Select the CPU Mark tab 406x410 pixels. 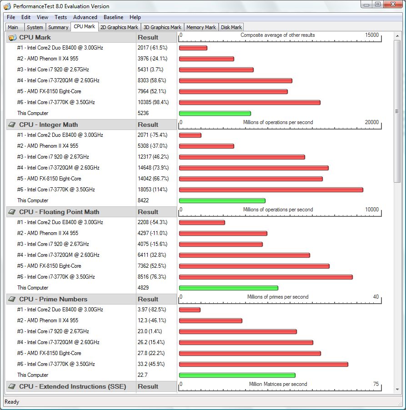click(84, 26)
